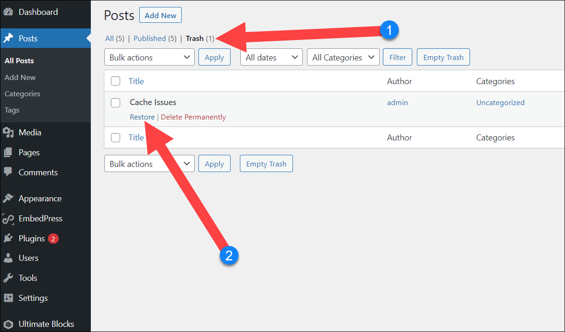Viewport: 565px width, 332px height.
Task: Open Categories submenu item
Action: [x=22, y=94]
